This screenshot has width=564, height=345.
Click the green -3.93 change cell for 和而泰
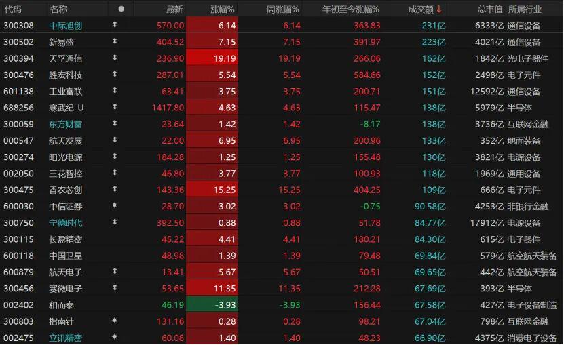click(211, 305)
